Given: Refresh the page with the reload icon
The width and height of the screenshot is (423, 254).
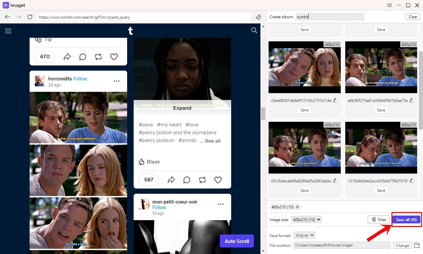Looking at the screenshot, I should (x=30, y=17).
